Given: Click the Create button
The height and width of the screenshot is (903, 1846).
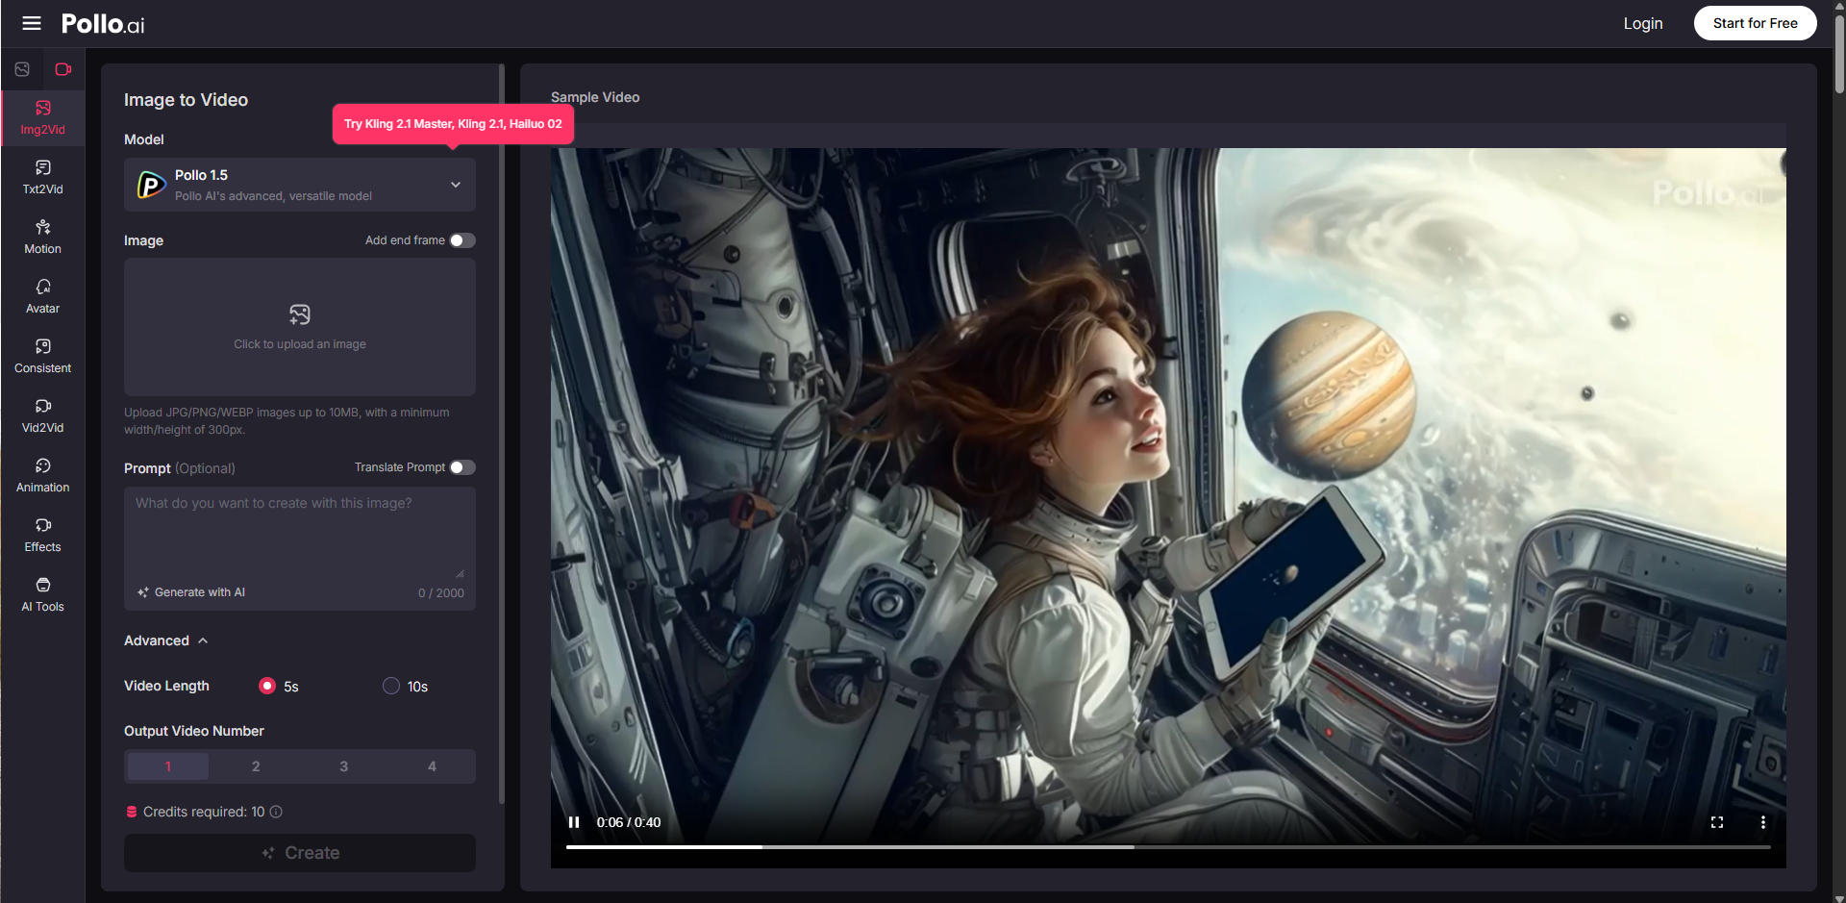Looking at the screenshot, I should click(299, 852).
